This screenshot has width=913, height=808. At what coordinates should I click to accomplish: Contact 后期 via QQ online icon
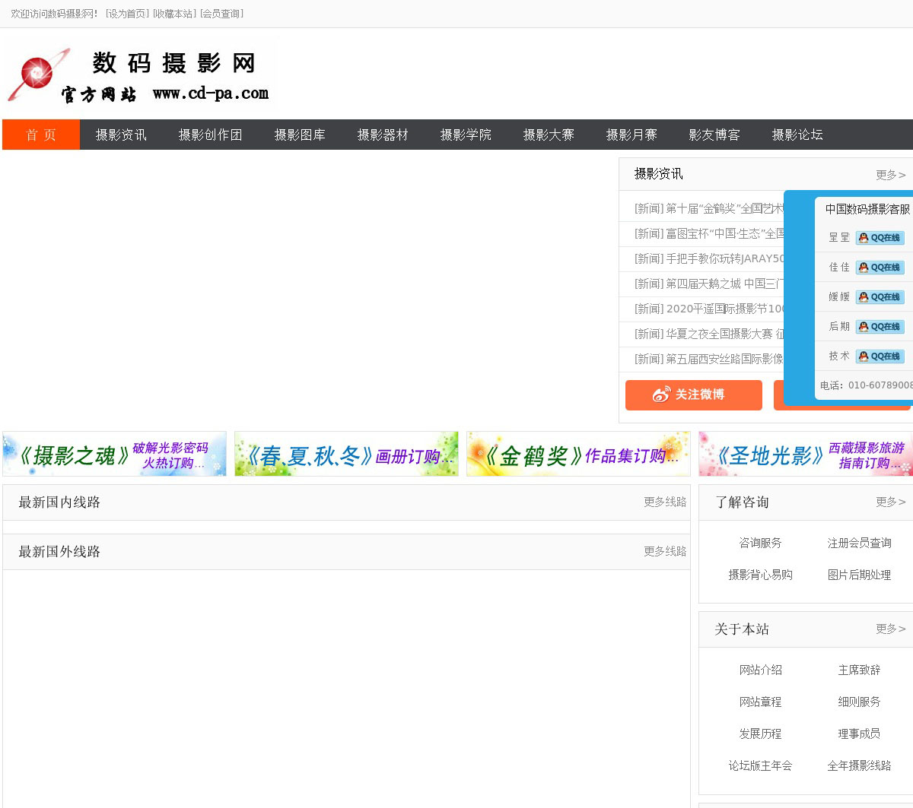coord(880,327)
